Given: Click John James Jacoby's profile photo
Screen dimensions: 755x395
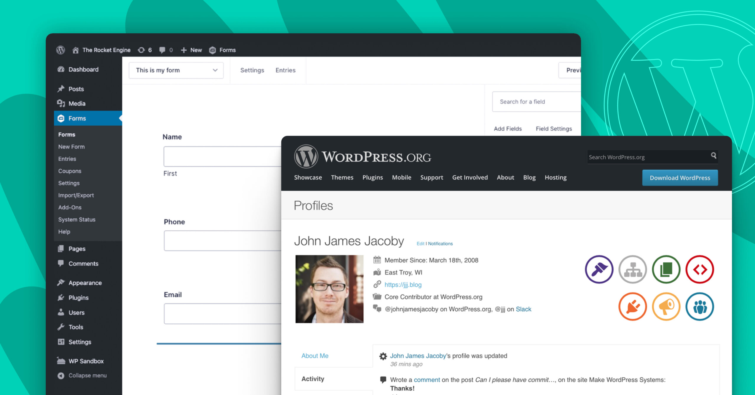Looking at the screenshot, I should point(329,289).
